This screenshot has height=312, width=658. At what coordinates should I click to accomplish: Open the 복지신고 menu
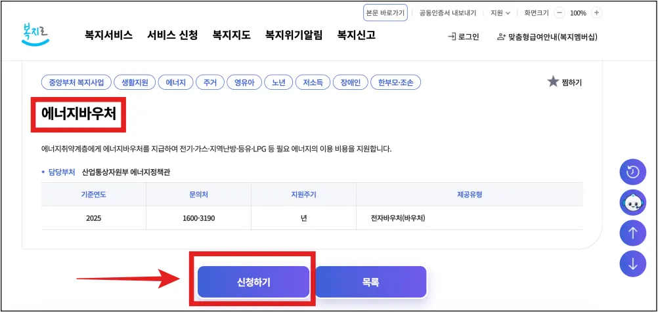[357, 35]
